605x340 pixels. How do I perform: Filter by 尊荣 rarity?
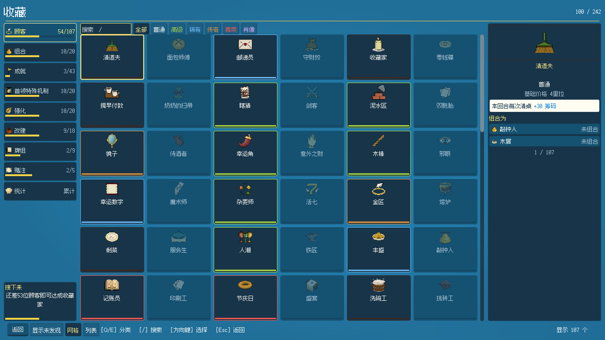click(x=231, y=29)
